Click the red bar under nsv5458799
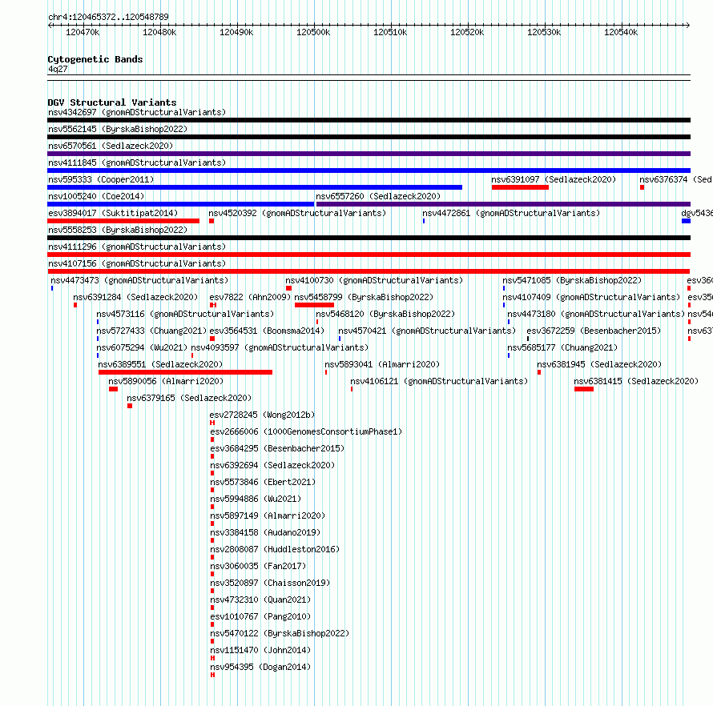713x706 pixels. tap(314, 305)
